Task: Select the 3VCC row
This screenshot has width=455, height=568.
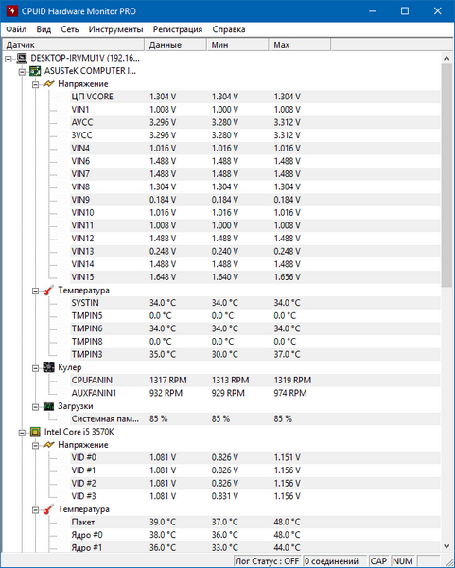Action: 254,135
